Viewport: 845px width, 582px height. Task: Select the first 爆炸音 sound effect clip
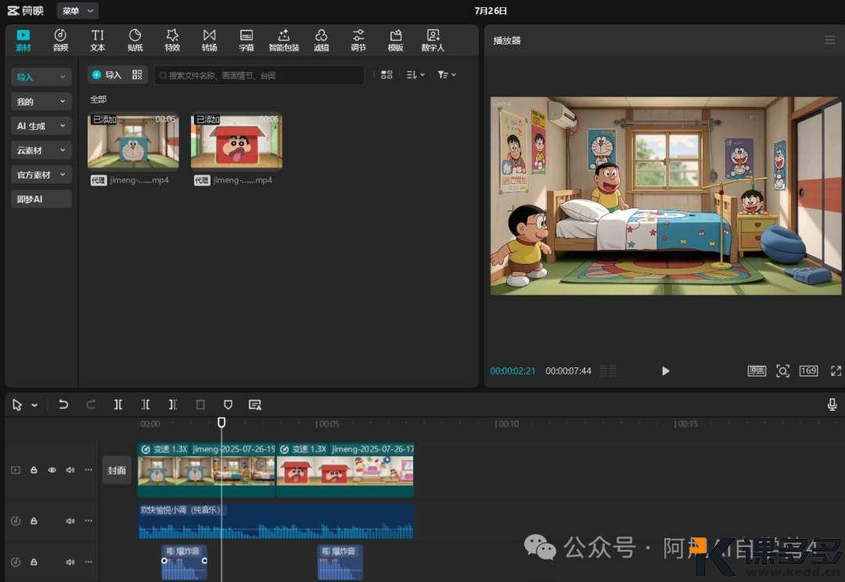coord(185,562)
